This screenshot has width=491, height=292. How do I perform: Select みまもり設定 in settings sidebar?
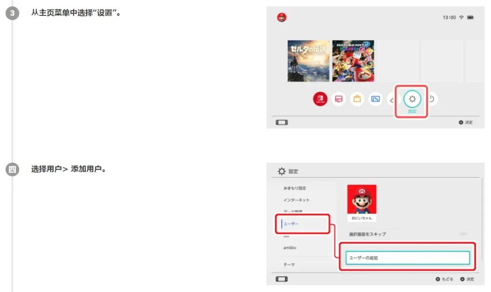pyautogui.click(x=295, y=188)
